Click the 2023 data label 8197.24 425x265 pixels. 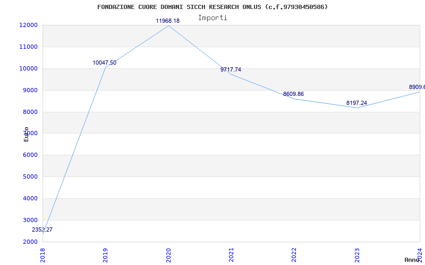(x=356, y=103)
